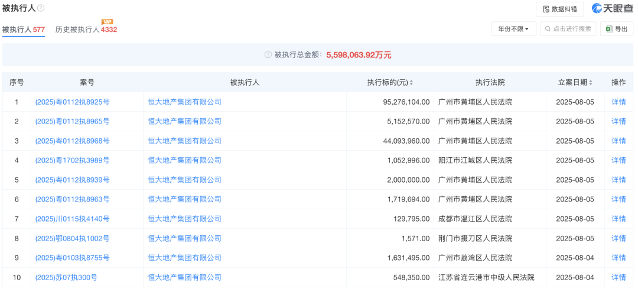Click the Excel icon on the 导出 button
The height and width of the screenshot is (292, 638).
(609, 29)
